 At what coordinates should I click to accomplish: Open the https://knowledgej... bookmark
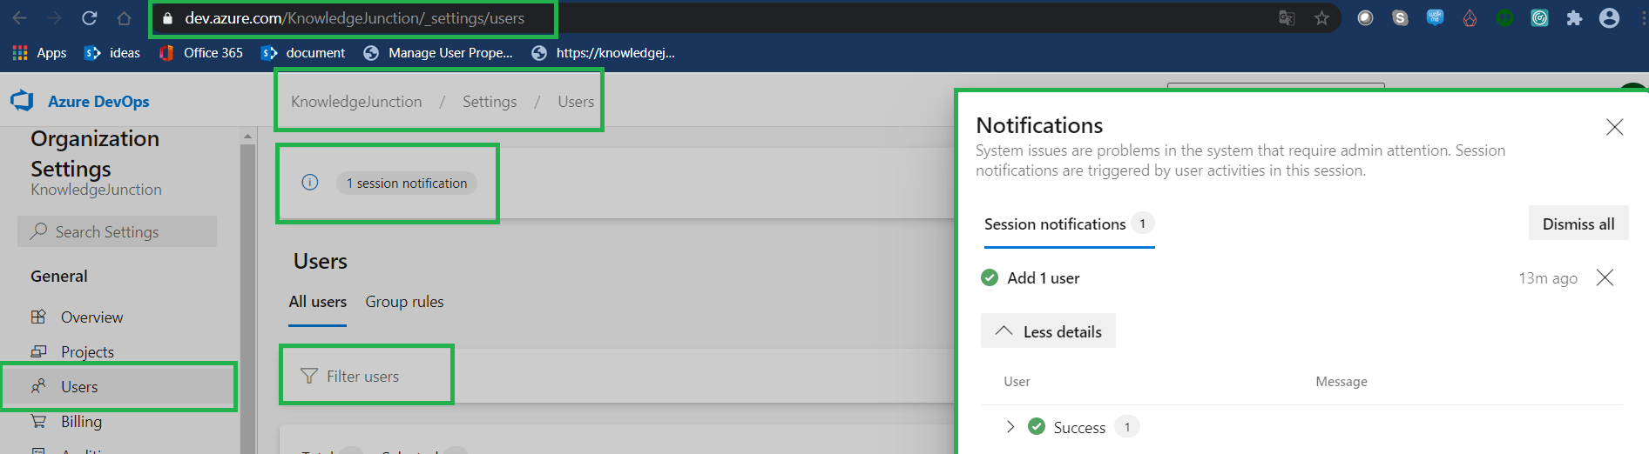pos(604,53)
